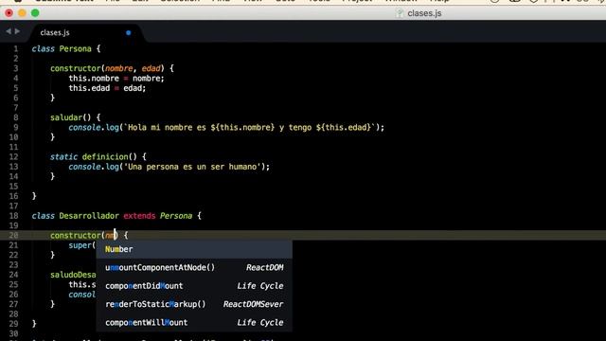The width and height of the screenshot is (606, 341).
Task: Click the right tab-history arrow
Action: [x=17, y=31]
